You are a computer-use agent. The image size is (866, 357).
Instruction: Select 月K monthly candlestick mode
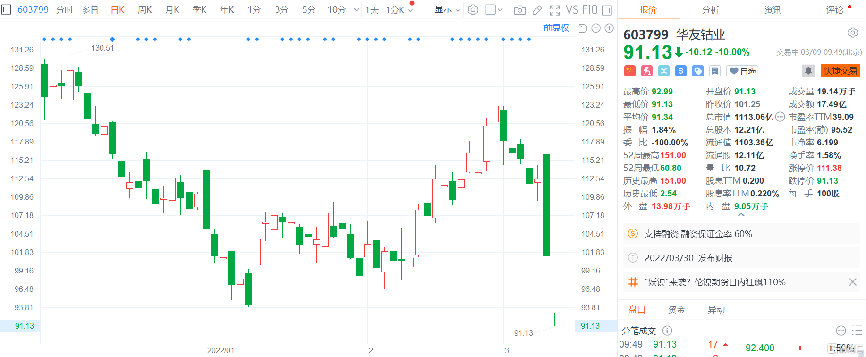(x=172, y=10)
